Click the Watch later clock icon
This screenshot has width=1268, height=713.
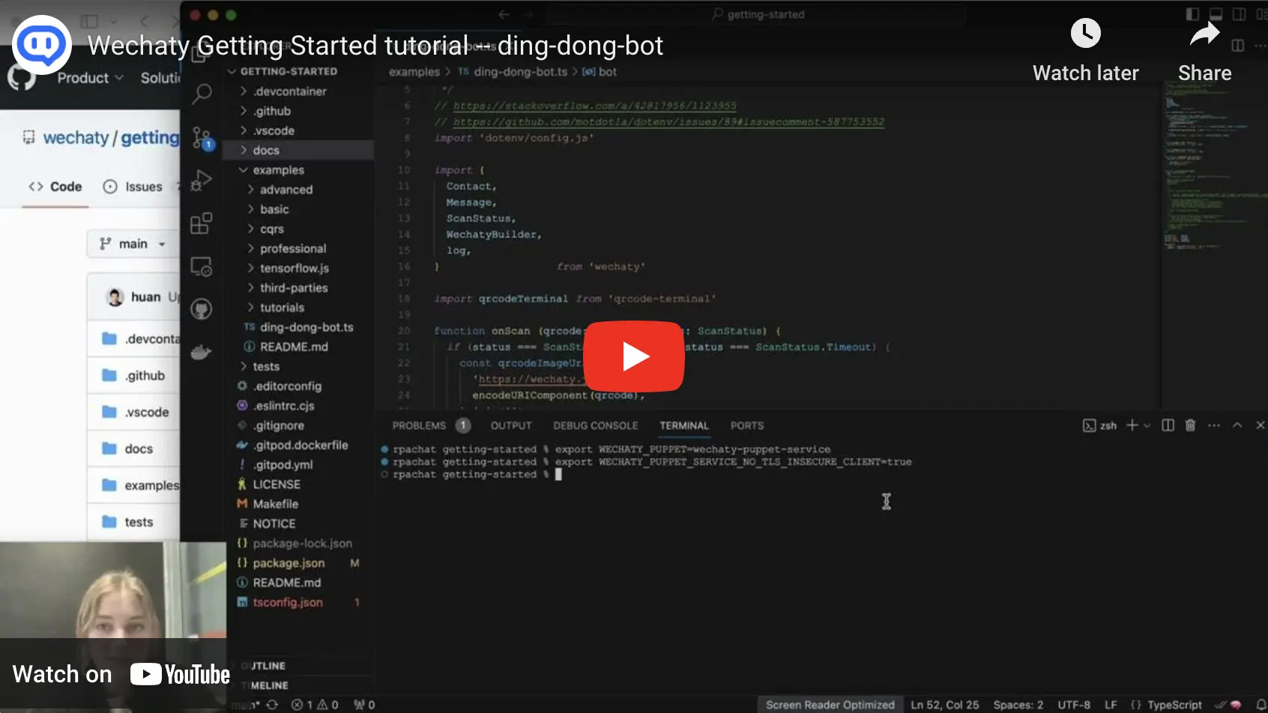click(x=1085, y=33)
